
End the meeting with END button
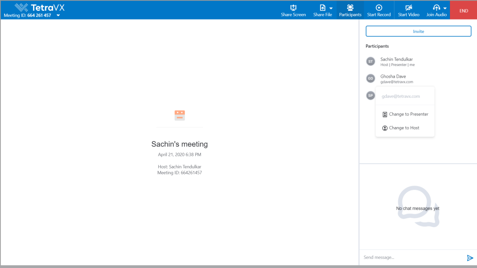[463, 10]
